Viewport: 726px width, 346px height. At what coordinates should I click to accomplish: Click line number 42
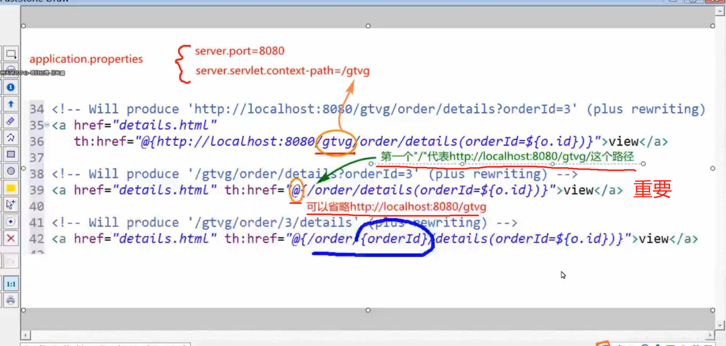point(37,239)
